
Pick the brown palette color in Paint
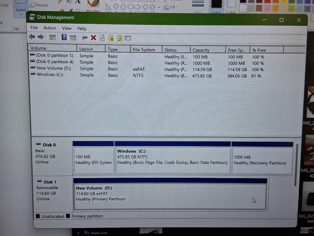[x=259, y=8]
